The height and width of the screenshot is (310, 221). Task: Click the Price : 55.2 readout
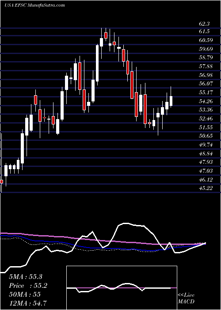[x=28, y=286]
